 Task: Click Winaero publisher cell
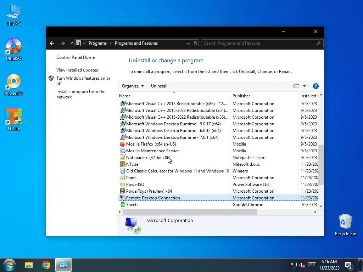(240, 171)
